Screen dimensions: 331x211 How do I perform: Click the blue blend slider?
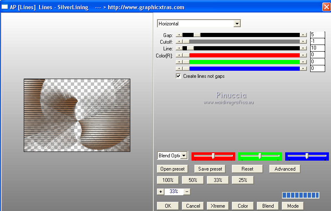point(307,156)
